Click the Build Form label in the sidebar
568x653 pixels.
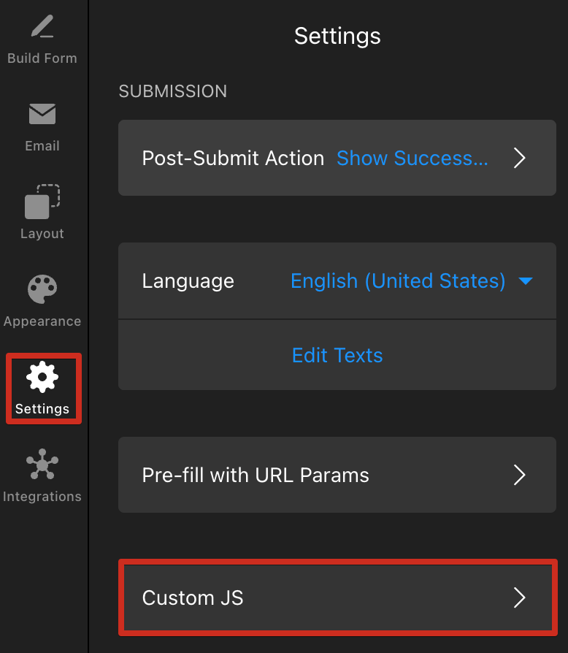coord(42,58)
